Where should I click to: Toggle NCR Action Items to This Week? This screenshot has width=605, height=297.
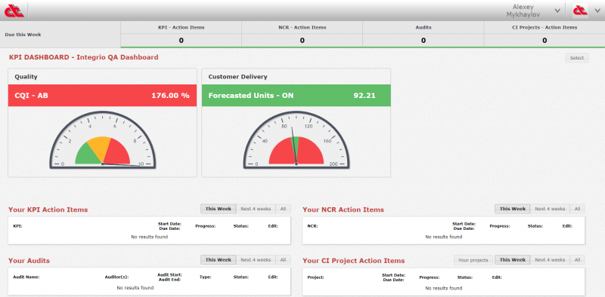click(x=513, y=209)
